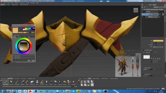Toggle visibility of the Diffuse channel

pos(142,12)
